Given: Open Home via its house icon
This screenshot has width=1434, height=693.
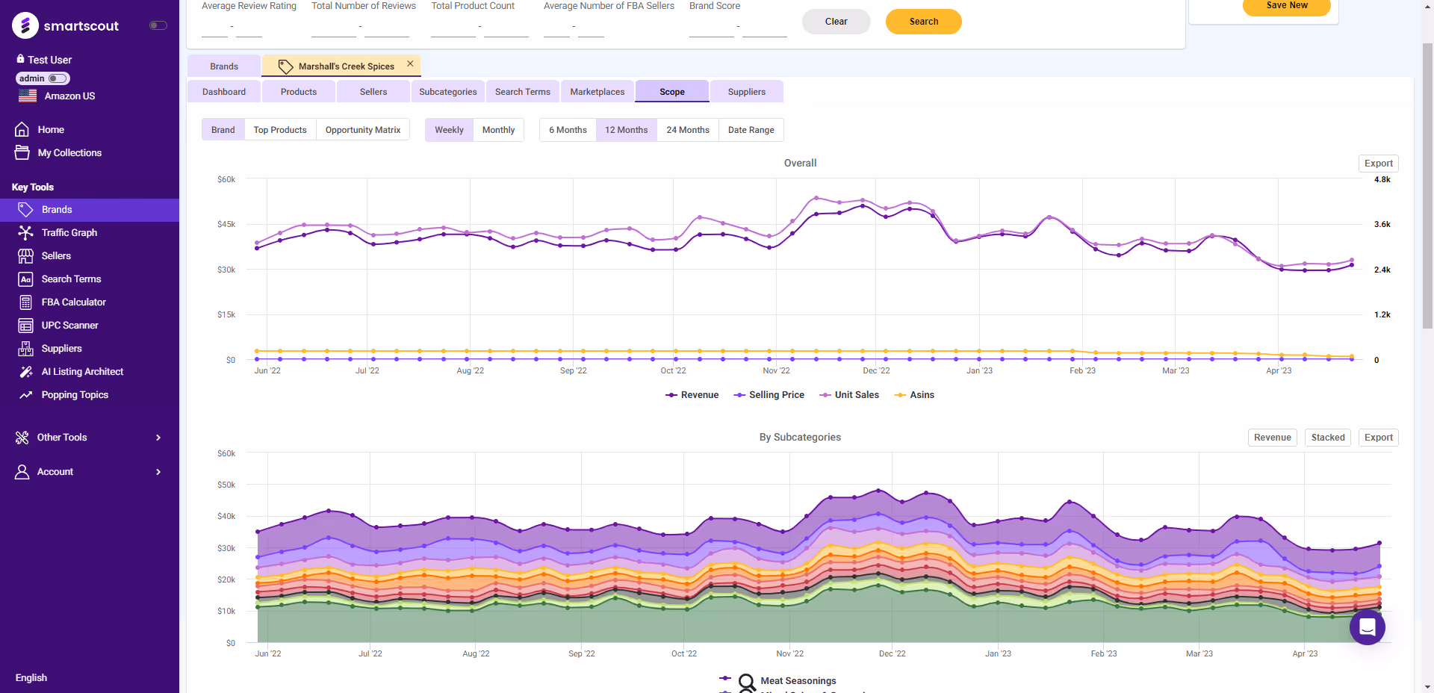Looking at the screenshot, I should pyautogui.click(x=22, y=129).
